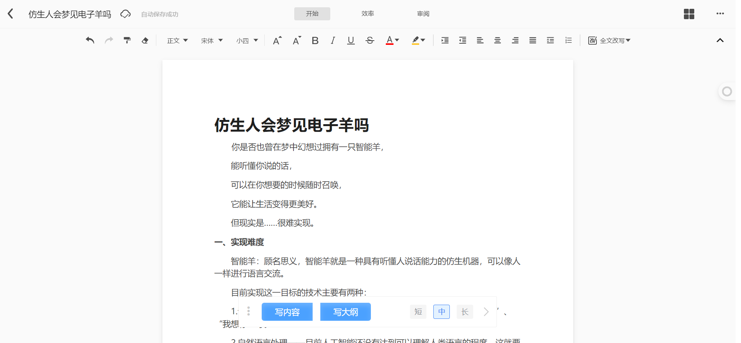
Task: Switch to the 效率 tab
Action: point(367,14)
